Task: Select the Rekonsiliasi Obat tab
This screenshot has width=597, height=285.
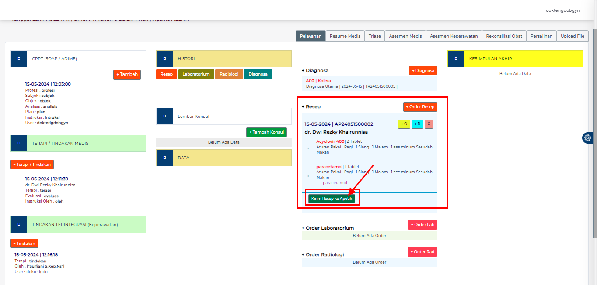Action: coord(504,36)
